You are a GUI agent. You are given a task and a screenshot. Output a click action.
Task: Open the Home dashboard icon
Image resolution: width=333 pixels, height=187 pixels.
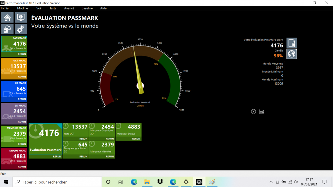click(7, 17)
